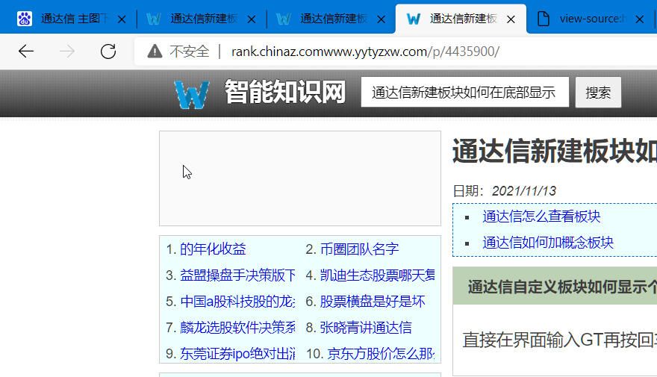Image resolution: width=657 pixels, height=377 pixels.
Task: Click the not secure warning icon
Action: point(155,52)
